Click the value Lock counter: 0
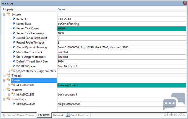 [67, 95]
